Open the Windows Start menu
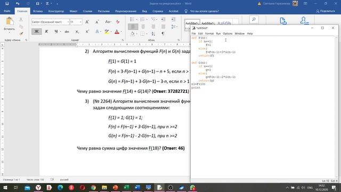Image resolution: width=341 pixels, height=192 pixels. (5, 187)
